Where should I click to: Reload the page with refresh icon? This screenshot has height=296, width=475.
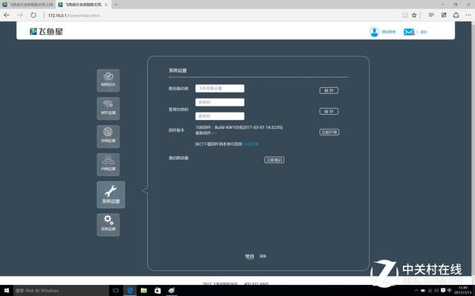click(x=33, y=15)
